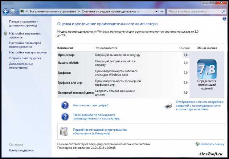Image resolution: width=229 pixels, height=159 pixels.
Task: Click question icon beside 'Что означают эти цифры?'
Action: pyautogui.click(x=65, y=105)
